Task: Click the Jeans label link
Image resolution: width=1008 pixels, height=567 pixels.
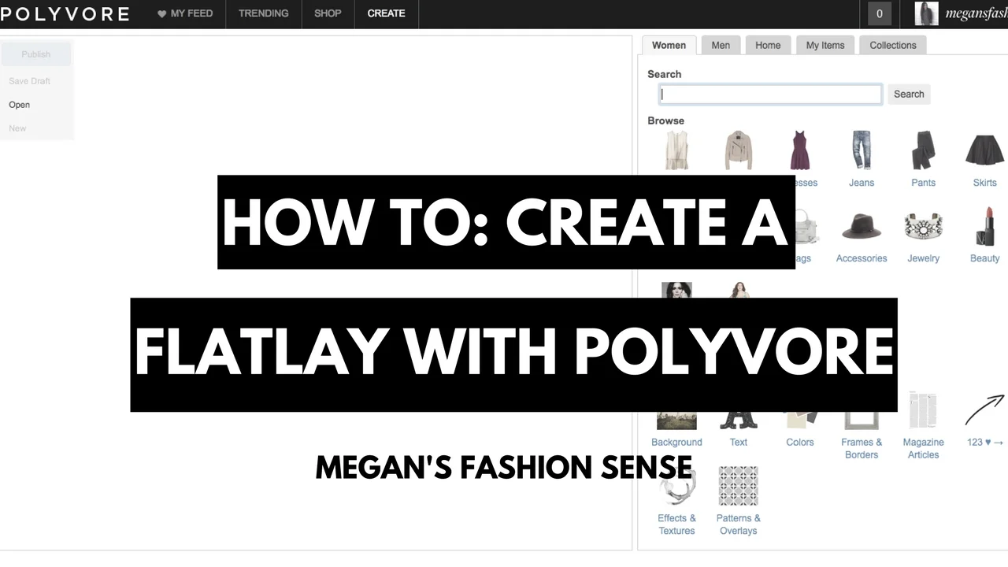Action: coord(862,183)
